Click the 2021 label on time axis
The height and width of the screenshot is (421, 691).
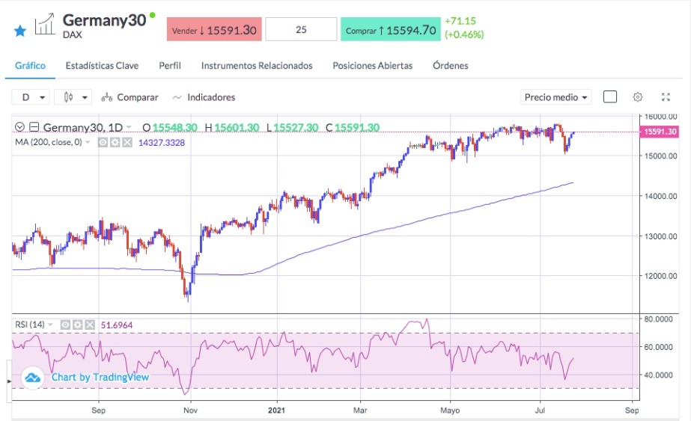pyautogui.click(x=277, y=411)
